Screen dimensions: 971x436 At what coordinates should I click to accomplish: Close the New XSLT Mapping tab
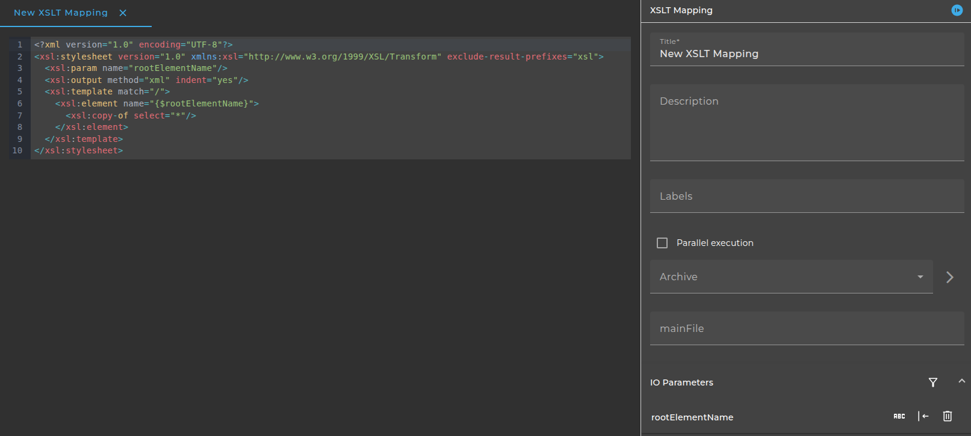(x=123, y=13)
